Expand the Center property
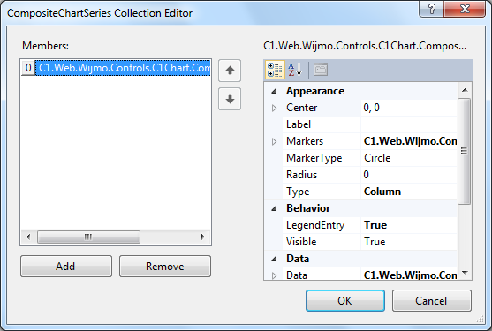Viewport: 492px width, 331px height. tap(274, 109)
